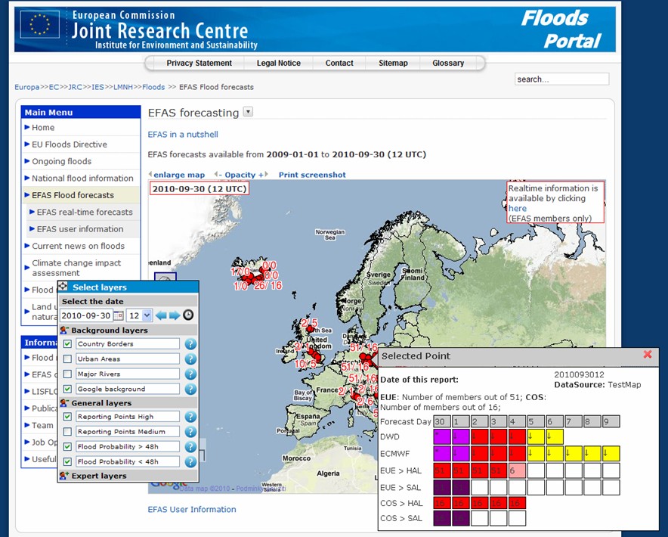Open dropdown arrow beside EFAS forecasting title

pyautogui.click(x=248, y=112)
